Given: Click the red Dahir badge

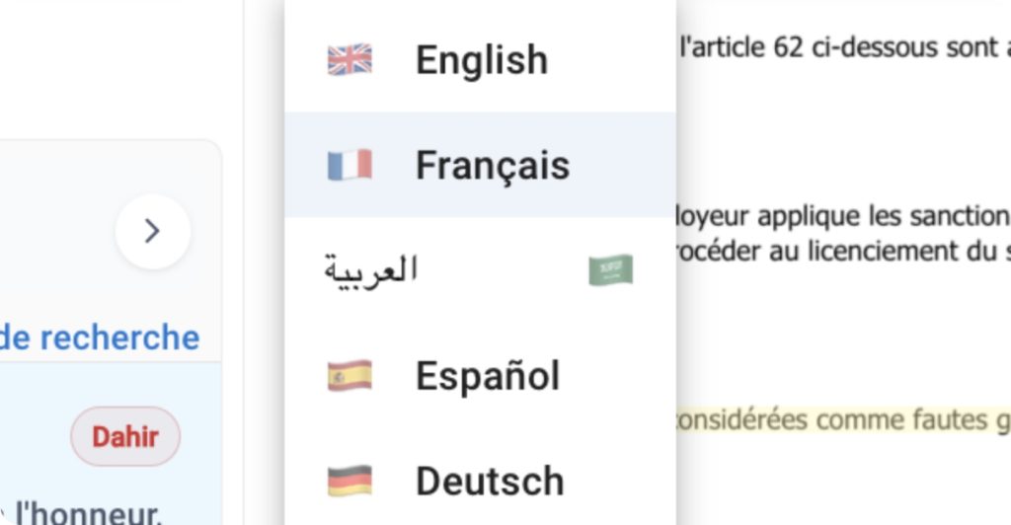Looking at the screenshot, I should click(x=125, y=436).
